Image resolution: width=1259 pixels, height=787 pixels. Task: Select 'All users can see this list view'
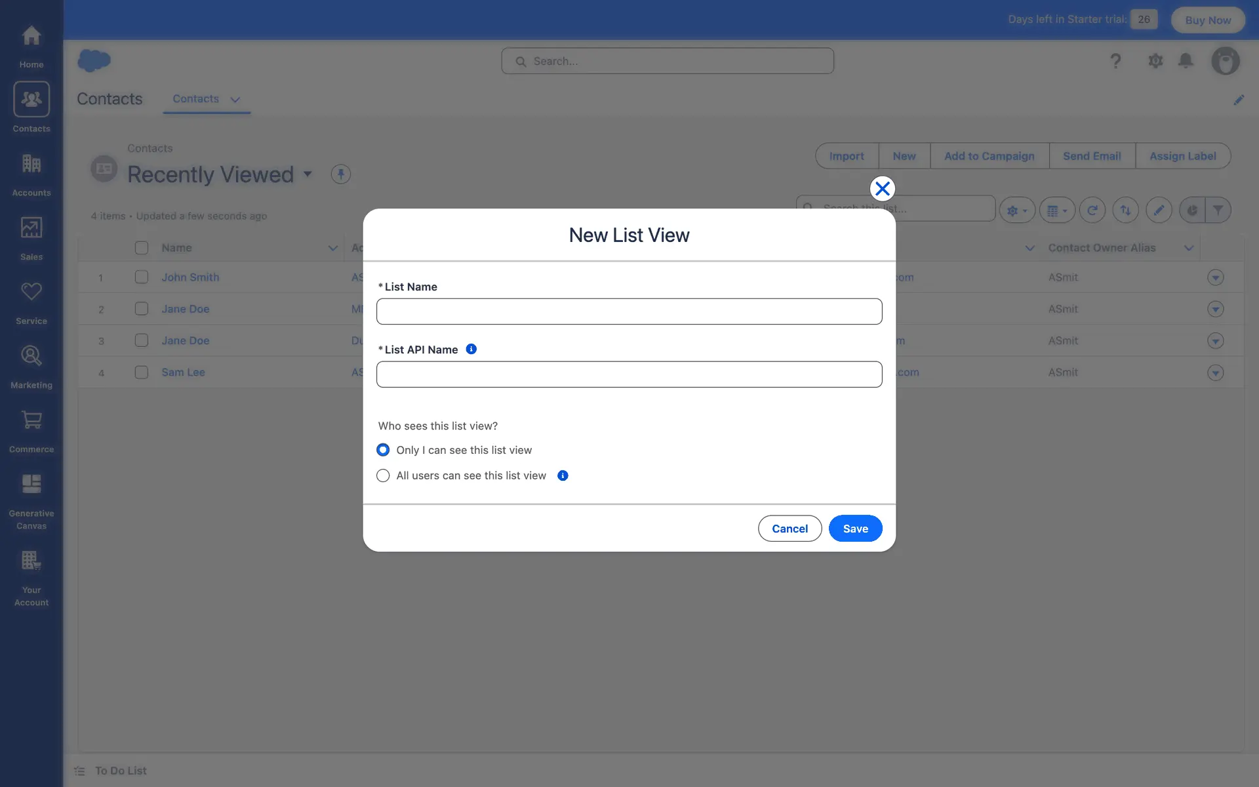click(x=383, y=475)
